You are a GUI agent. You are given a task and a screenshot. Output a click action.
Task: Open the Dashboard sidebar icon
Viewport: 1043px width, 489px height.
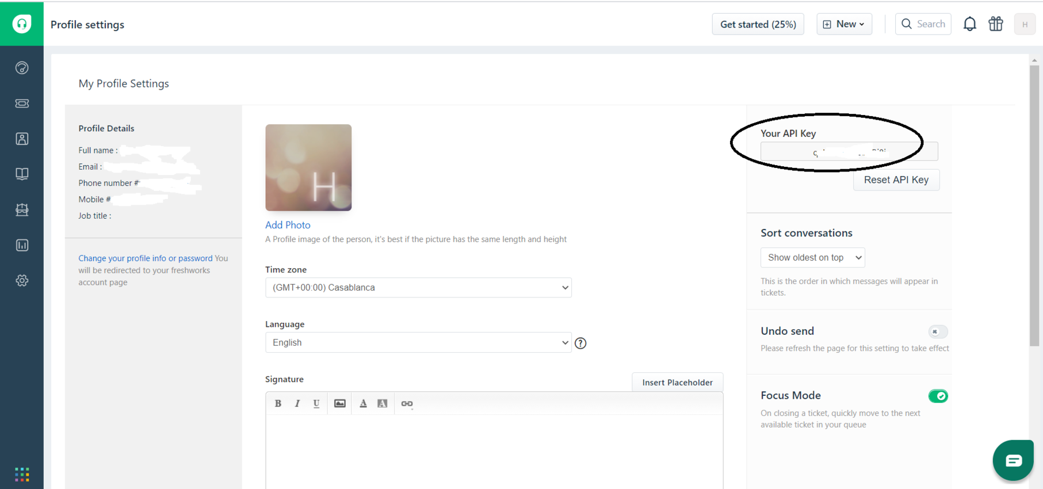click(22, 68)
